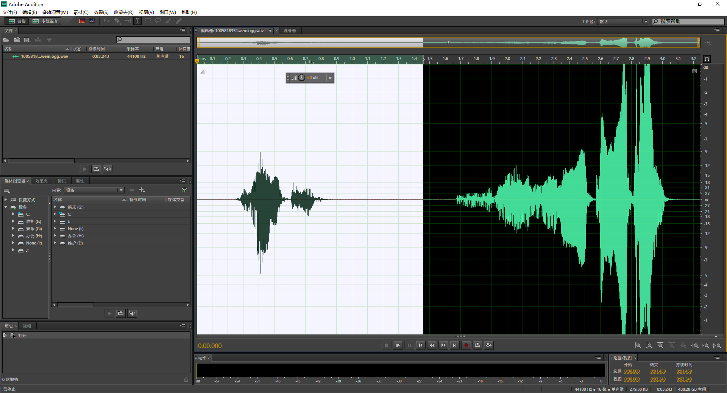
Task: Click skip selection button in transport
Action: (489, 345)
